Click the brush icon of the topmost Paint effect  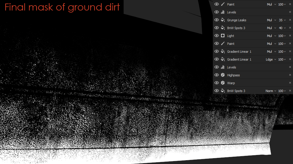tap(222, 4)
